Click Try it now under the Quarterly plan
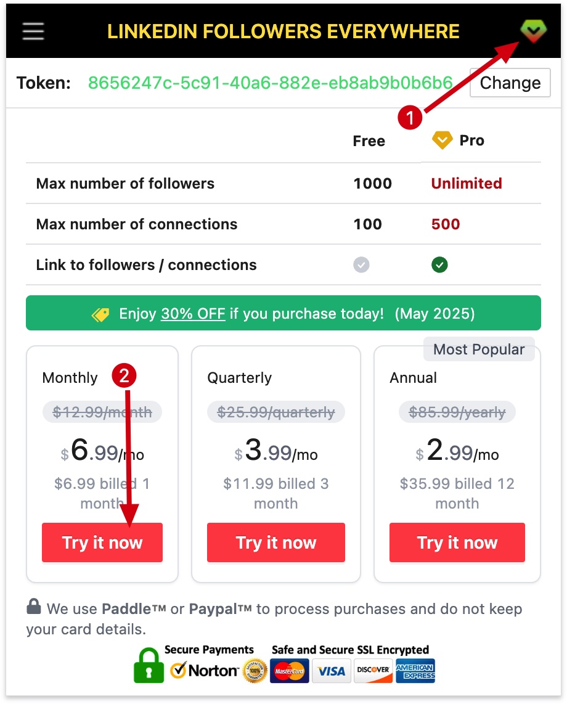The image size is (567, 704). (x=275, y=542)
